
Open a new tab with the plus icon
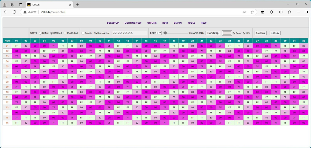(77, 4)
